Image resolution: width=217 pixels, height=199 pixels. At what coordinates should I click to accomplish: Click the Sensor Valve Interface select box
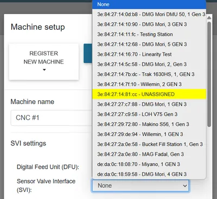point(141,185)
